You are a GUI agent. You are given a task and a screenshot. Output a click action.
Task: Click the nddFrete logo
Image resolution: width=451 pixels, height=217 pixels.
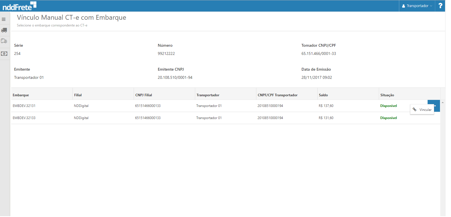(19, 6)
